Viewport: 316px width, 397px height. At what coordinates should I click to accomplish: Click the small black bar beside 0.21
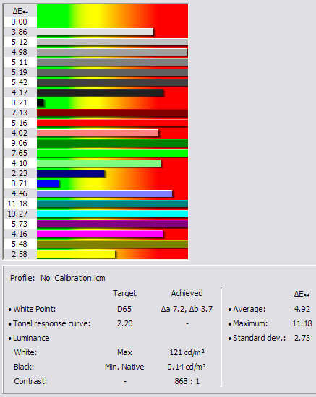tap(40, 102)
